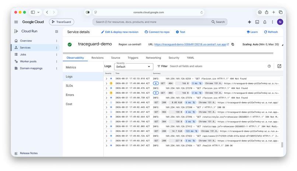
Task: Select Services in Cloud Run sidebar
Action: pos(25,47)
